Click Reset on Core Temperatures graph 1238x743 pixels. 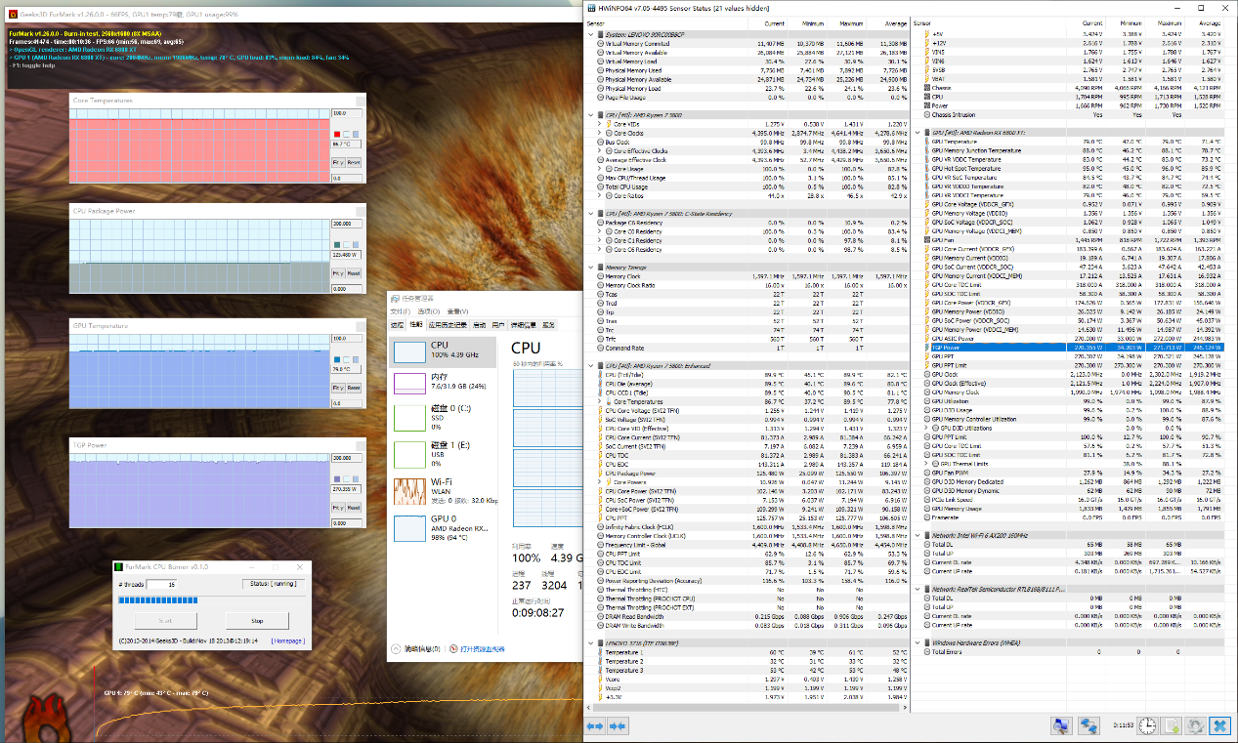[354, 162]
